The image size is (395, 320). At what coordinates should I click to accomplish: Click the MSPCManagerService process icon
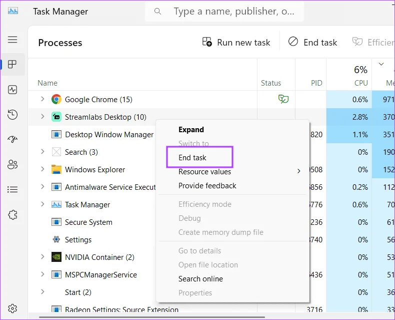tap(56, 274)
